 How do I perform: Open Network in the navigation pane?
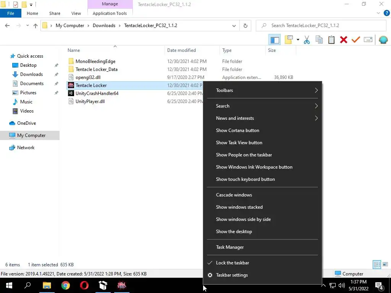point(26,148)
